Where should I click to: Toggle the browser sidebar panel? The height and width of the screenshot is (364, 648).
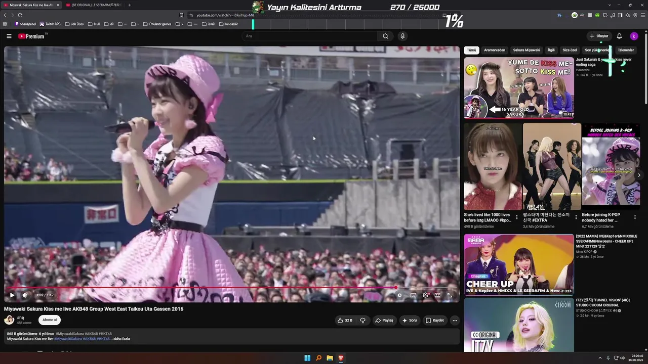tap(620, 15)
